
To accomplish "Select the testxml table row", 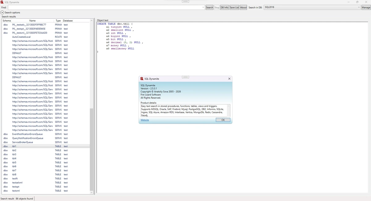I will click(x=46, y=191).
